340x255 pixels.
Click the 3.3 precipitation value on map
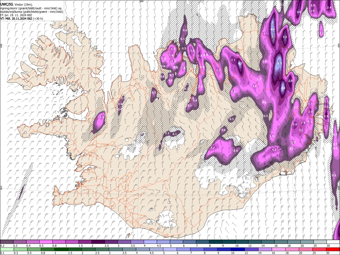285,37
